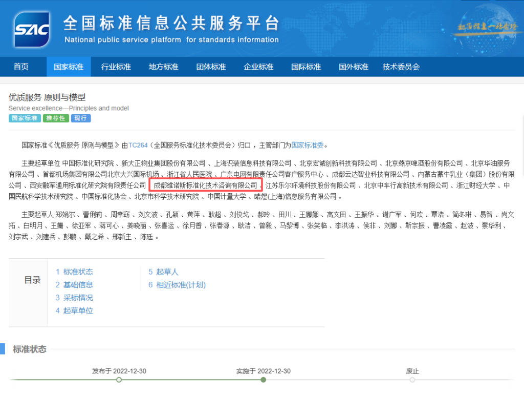Click the 目录 contents label
The height and width of the screenshot is (395, 524).
(x=32, y=280)
